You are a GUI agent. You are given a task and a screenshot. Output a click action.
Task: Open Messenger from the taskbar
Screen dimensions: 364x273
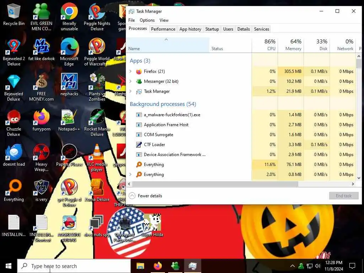pos(175,266)
